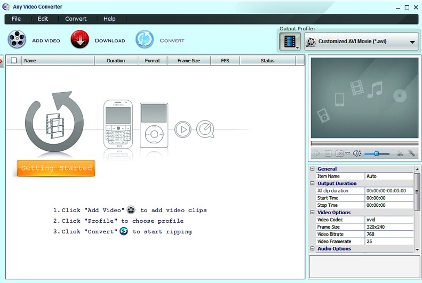Click the Video Framerate value 25

point(389,241)
